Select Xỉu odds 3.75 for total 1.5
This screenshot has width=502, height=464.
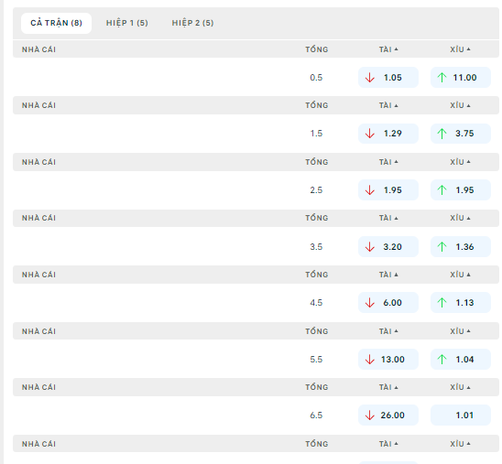tap(461, 134)
